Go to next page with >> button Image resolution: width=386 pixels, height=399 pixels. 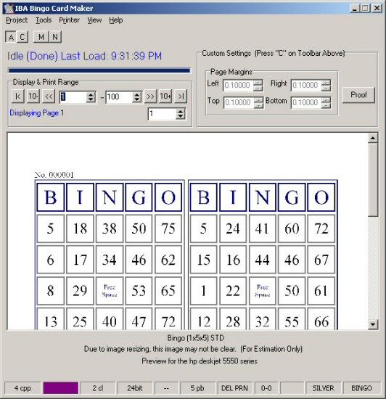click(x=150, y=96)
